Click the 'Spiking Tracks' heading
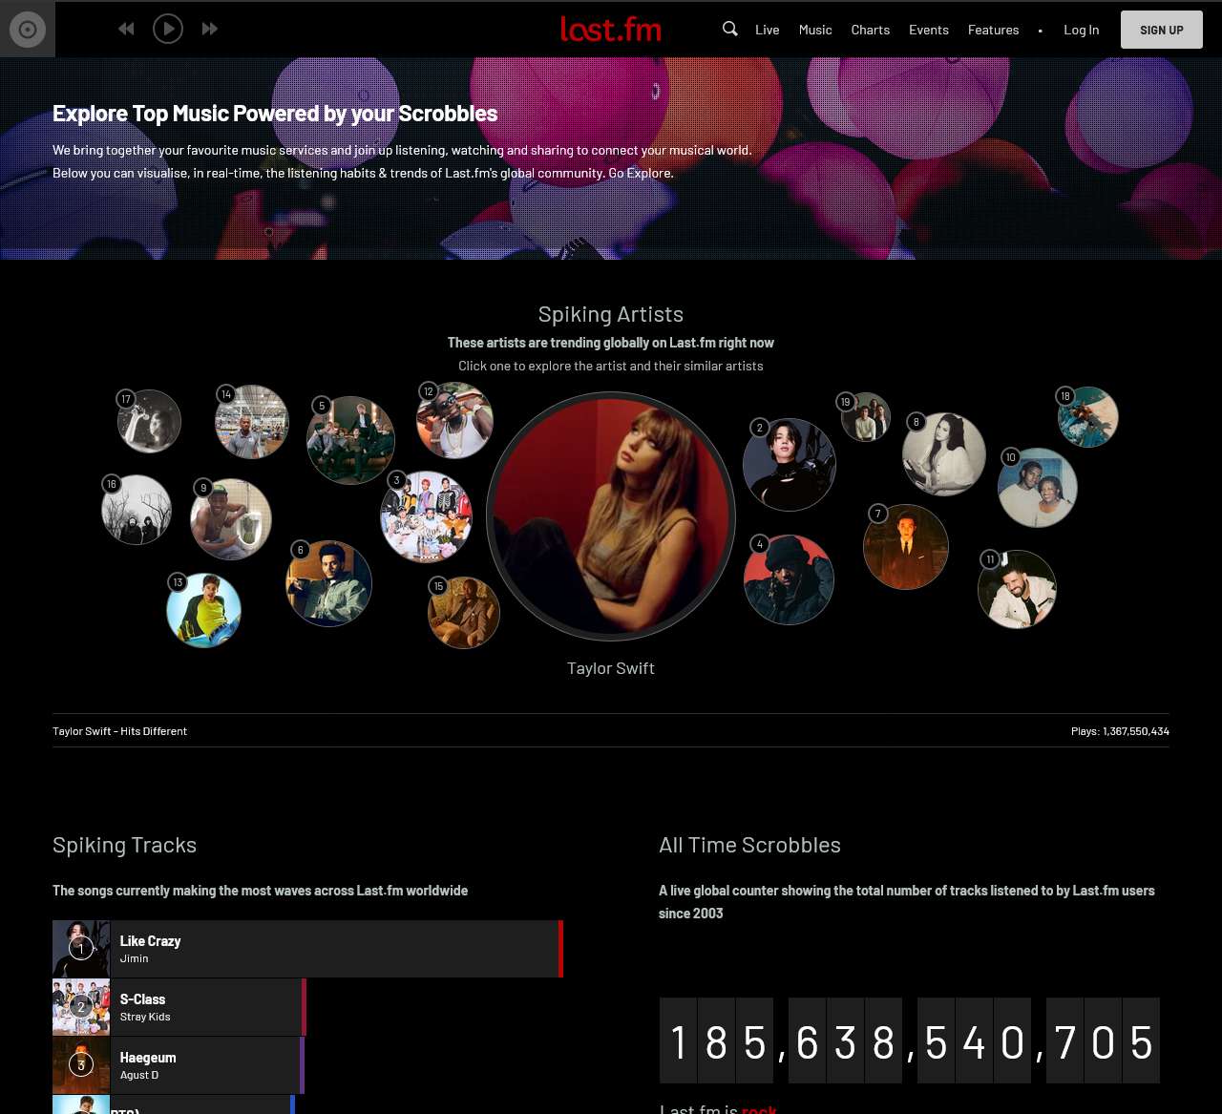 pyautogui.click(x=125, y=845)
